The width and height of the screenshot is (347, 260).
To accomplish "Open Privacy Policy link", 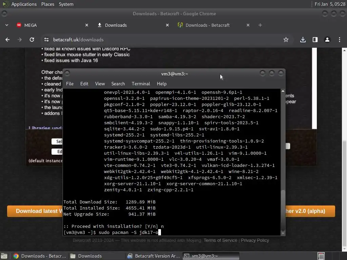I will click(255, 240).
